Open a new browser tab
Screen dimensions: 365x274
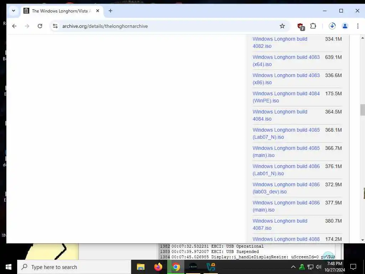tap(110, 11)
